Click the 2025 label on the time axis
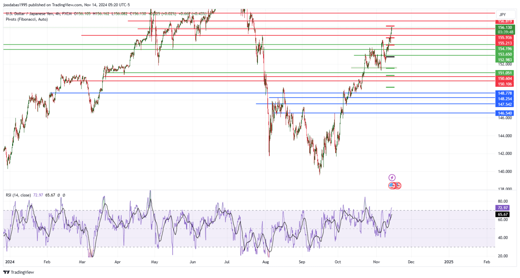Image resolution: width=520 pixels, height=278 pixels. click(x=449, y=262)
